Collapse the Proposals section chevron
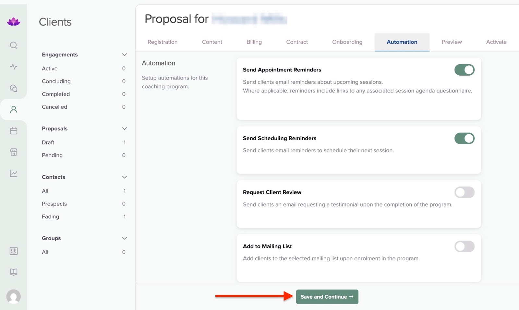 (x=124, y=129)
